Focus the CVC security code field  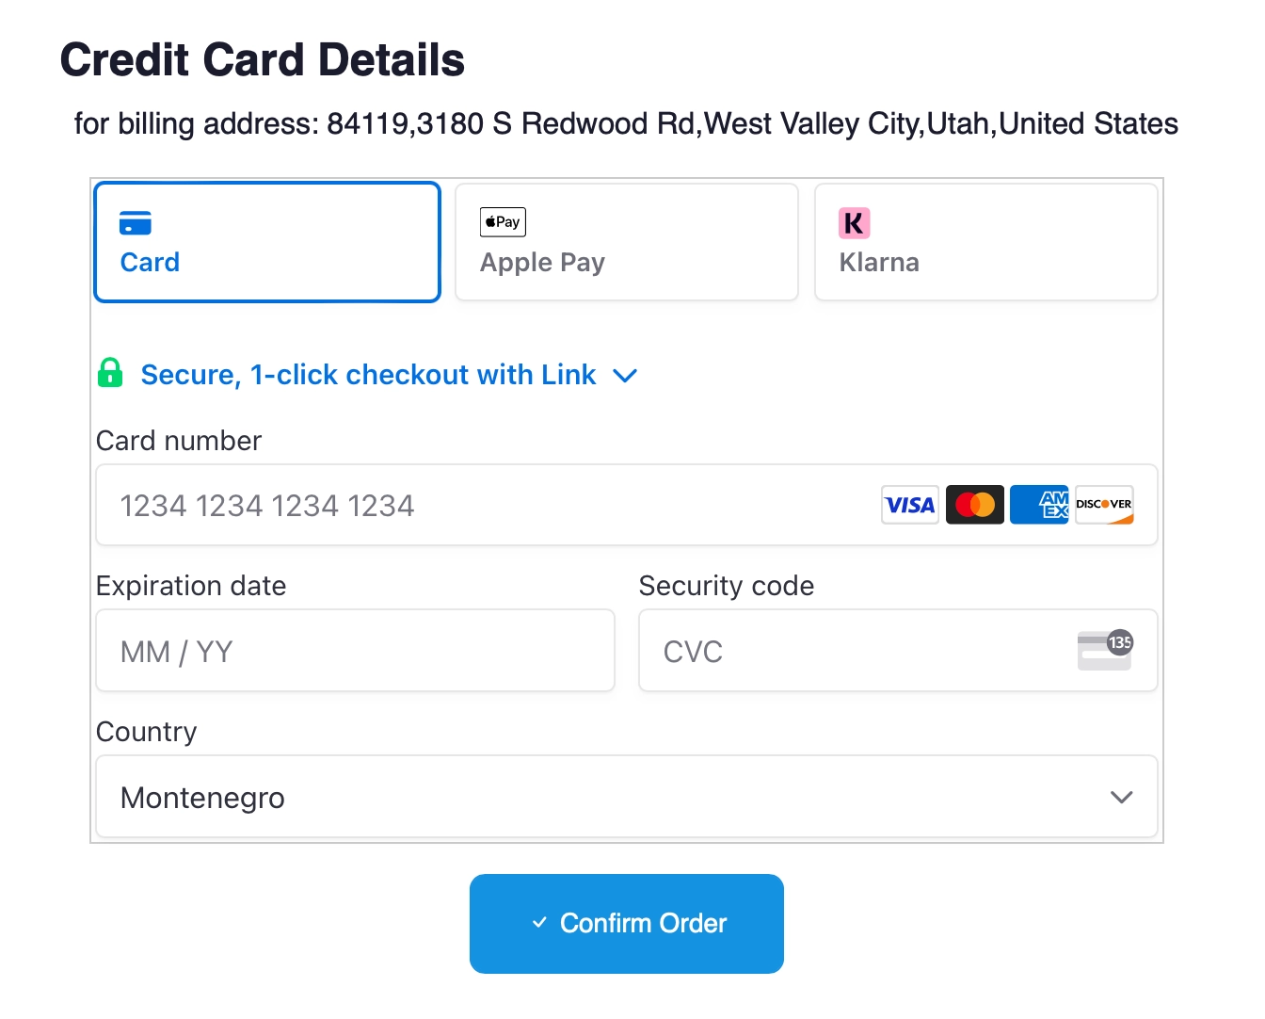[x=898, y=651]
